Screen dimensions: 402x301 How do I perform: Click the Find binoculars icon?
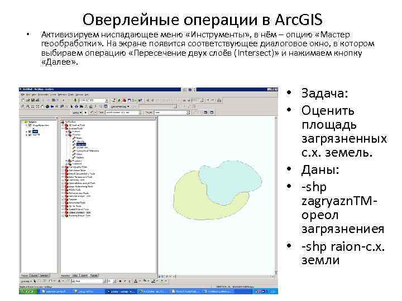[82, 106]
